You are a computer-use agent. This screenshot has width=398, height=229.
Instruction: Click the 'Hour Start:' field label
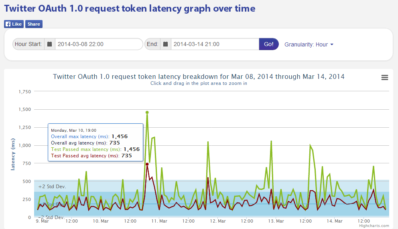click(x=28, y=44)
